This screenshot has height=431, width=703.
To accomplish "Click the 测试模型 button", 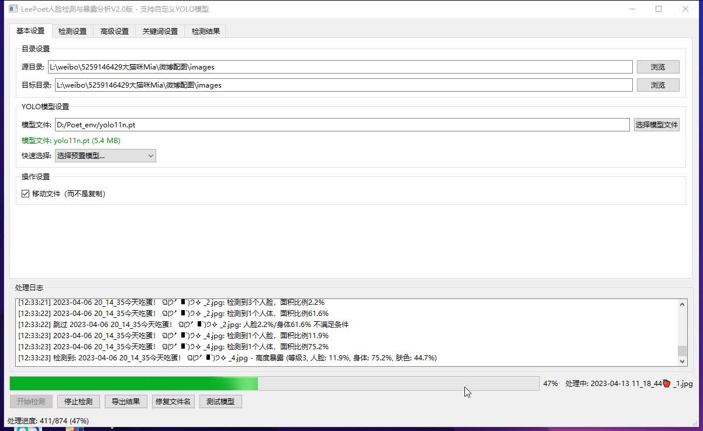I will [x=220, y=402].
